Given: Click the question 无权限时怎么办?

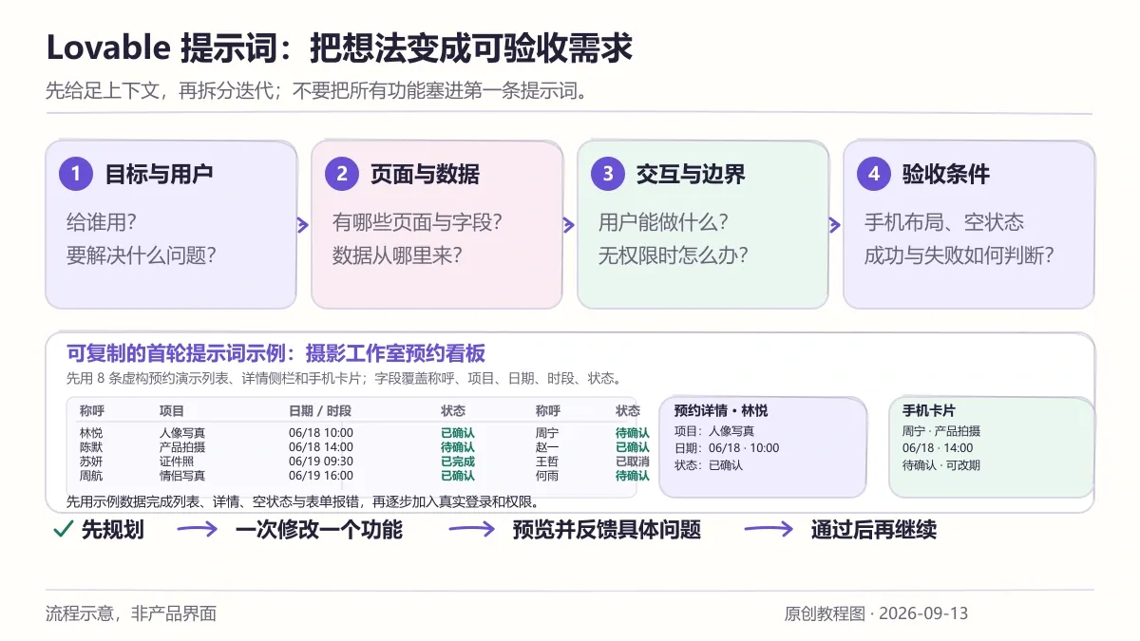Looking at the screenshot, I should [x=674, y=255].
